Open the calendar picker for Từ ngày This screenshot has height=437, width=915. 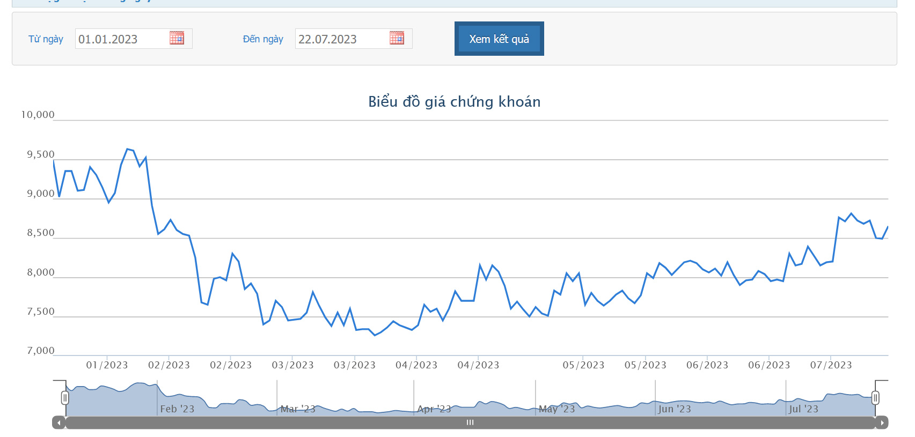[x=177, y=38]
